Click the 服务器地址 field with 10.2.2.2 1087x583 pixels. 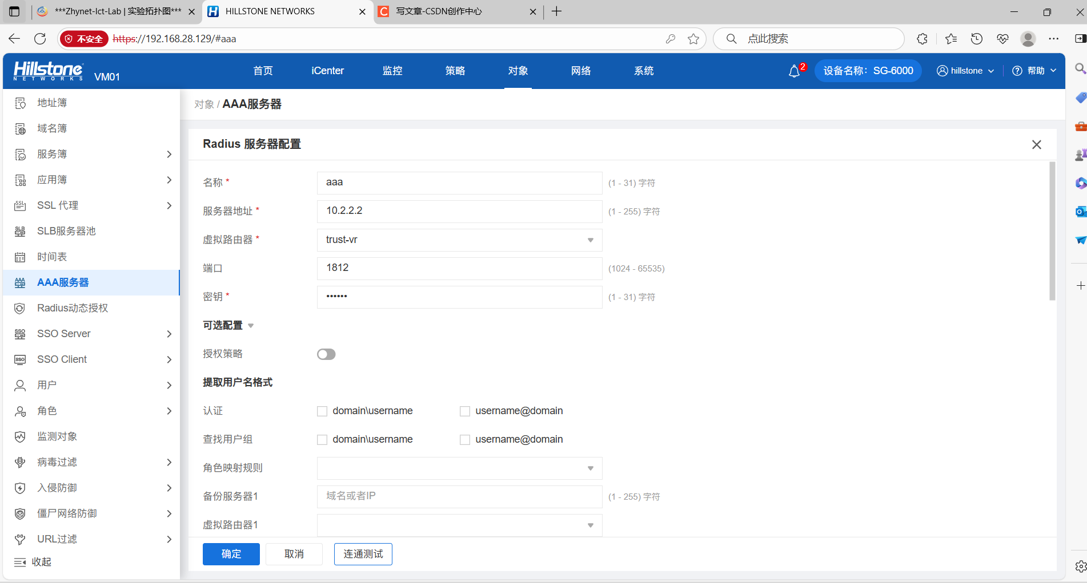click(x=460, y=212)
